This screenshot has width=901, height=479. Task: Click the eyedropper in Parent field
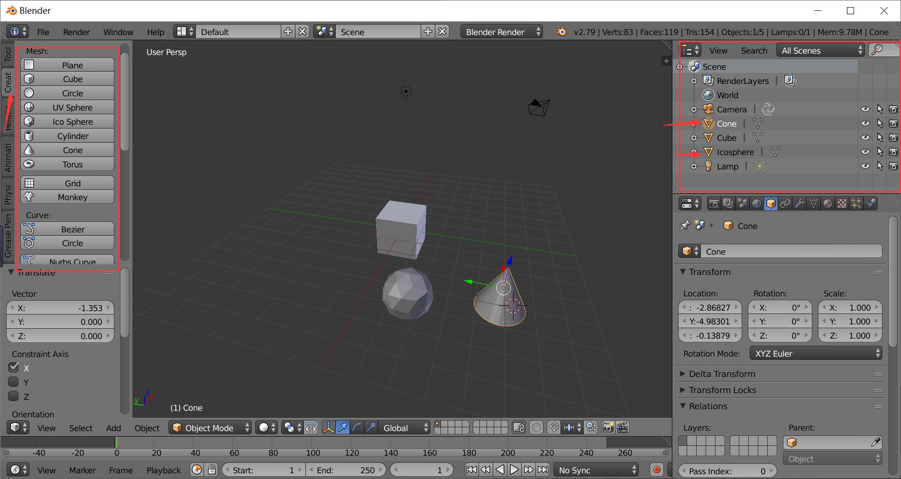(875, 442)
